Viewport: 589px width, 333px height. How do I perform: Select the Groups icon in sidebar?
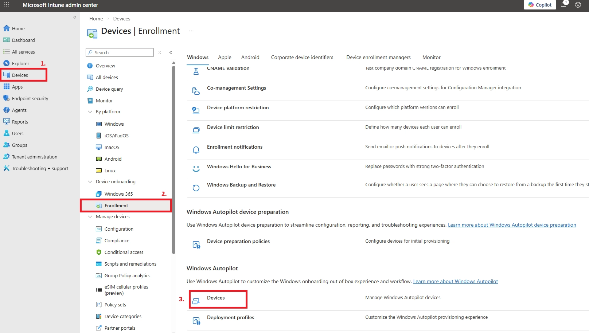click(x=6, y=145)
